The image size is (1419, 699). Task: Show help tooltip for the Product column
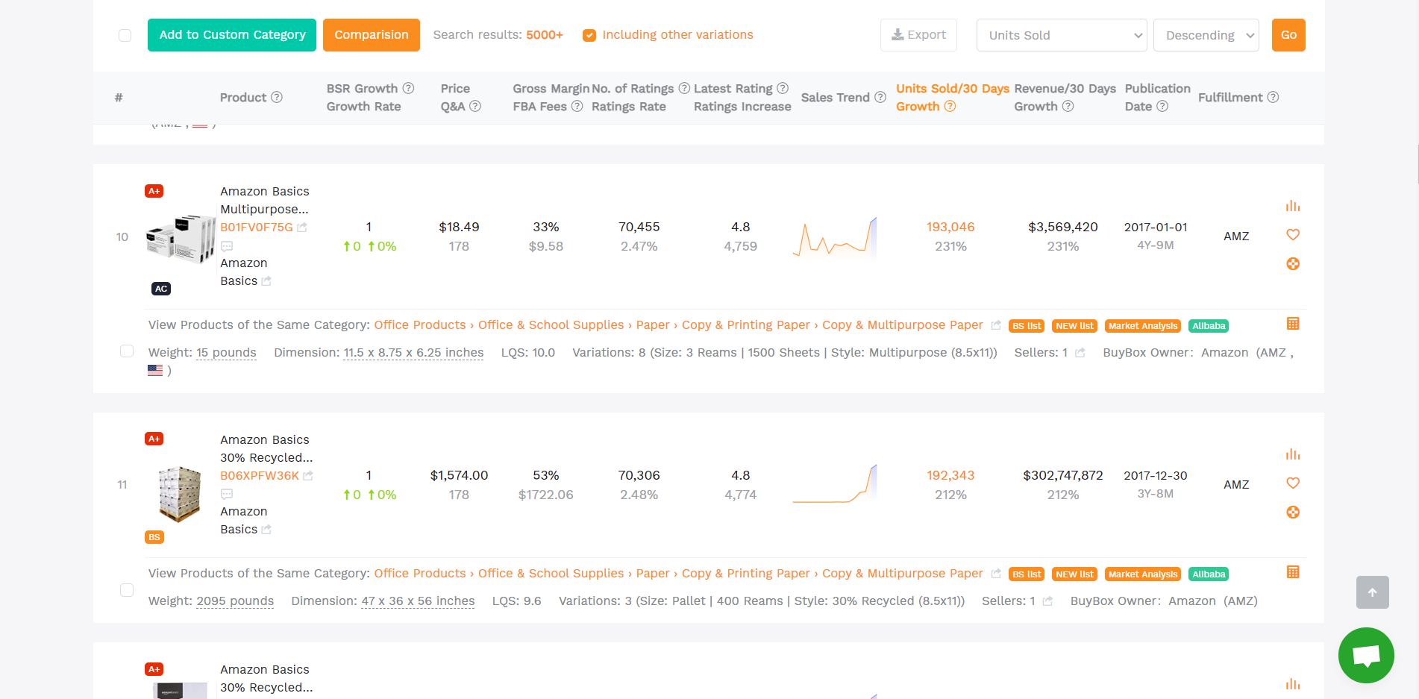click(277, 97)
